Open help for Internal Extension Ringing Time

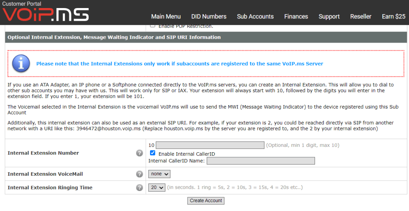click(x=140, y=188)
